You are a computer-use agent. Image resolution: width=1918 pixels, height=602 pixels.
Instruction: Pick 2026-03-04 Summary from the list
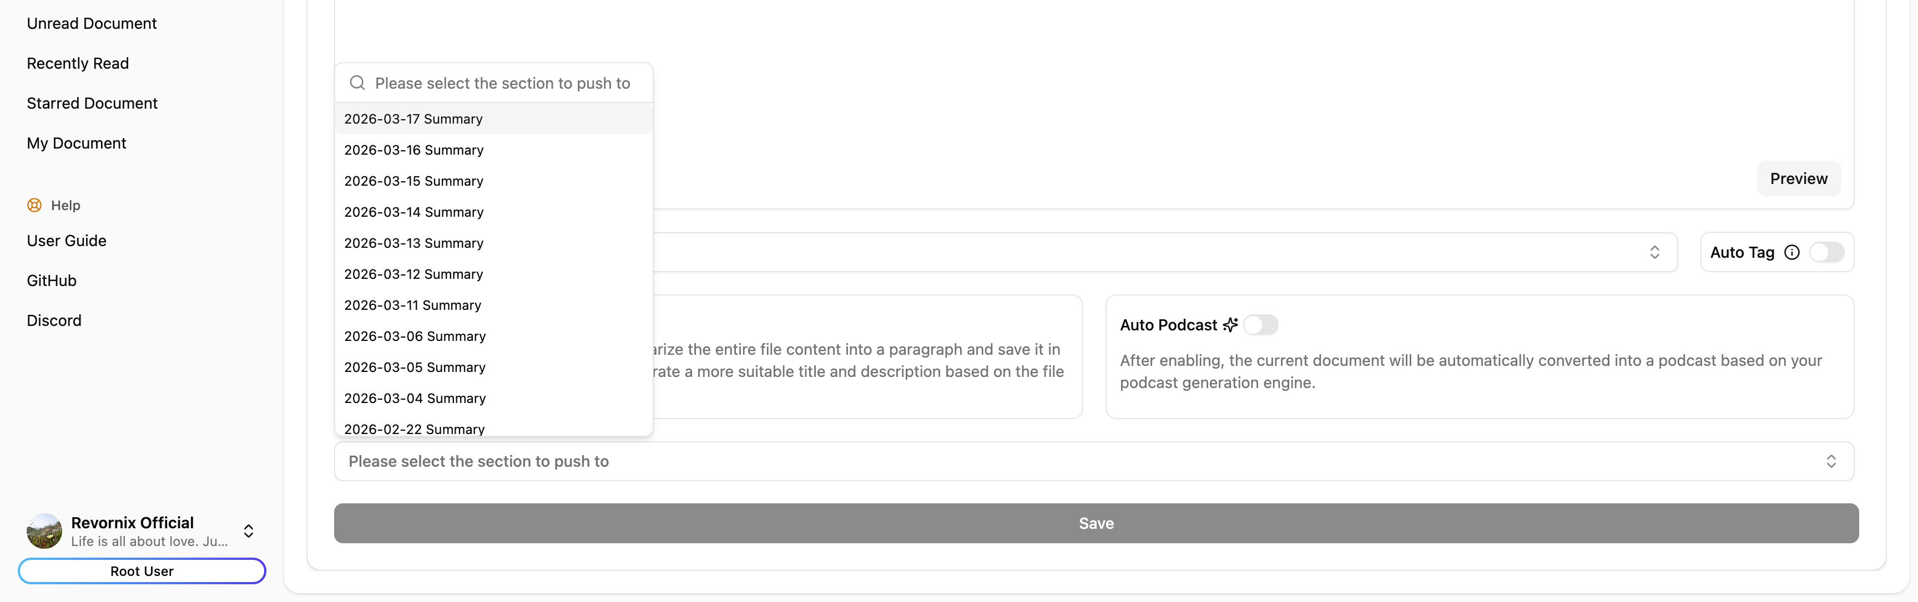[x=415, y=398]
